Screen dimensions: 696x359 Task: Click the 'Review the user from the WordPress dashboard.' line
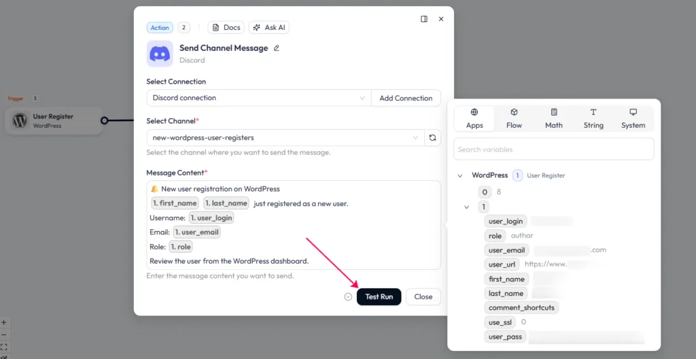(229, 261)
